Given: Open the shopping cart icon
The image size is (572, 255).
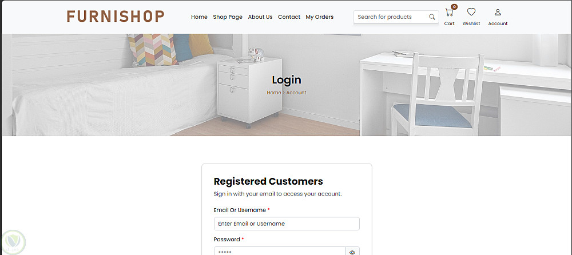Looking at the screenshot, I should point(449,13).
